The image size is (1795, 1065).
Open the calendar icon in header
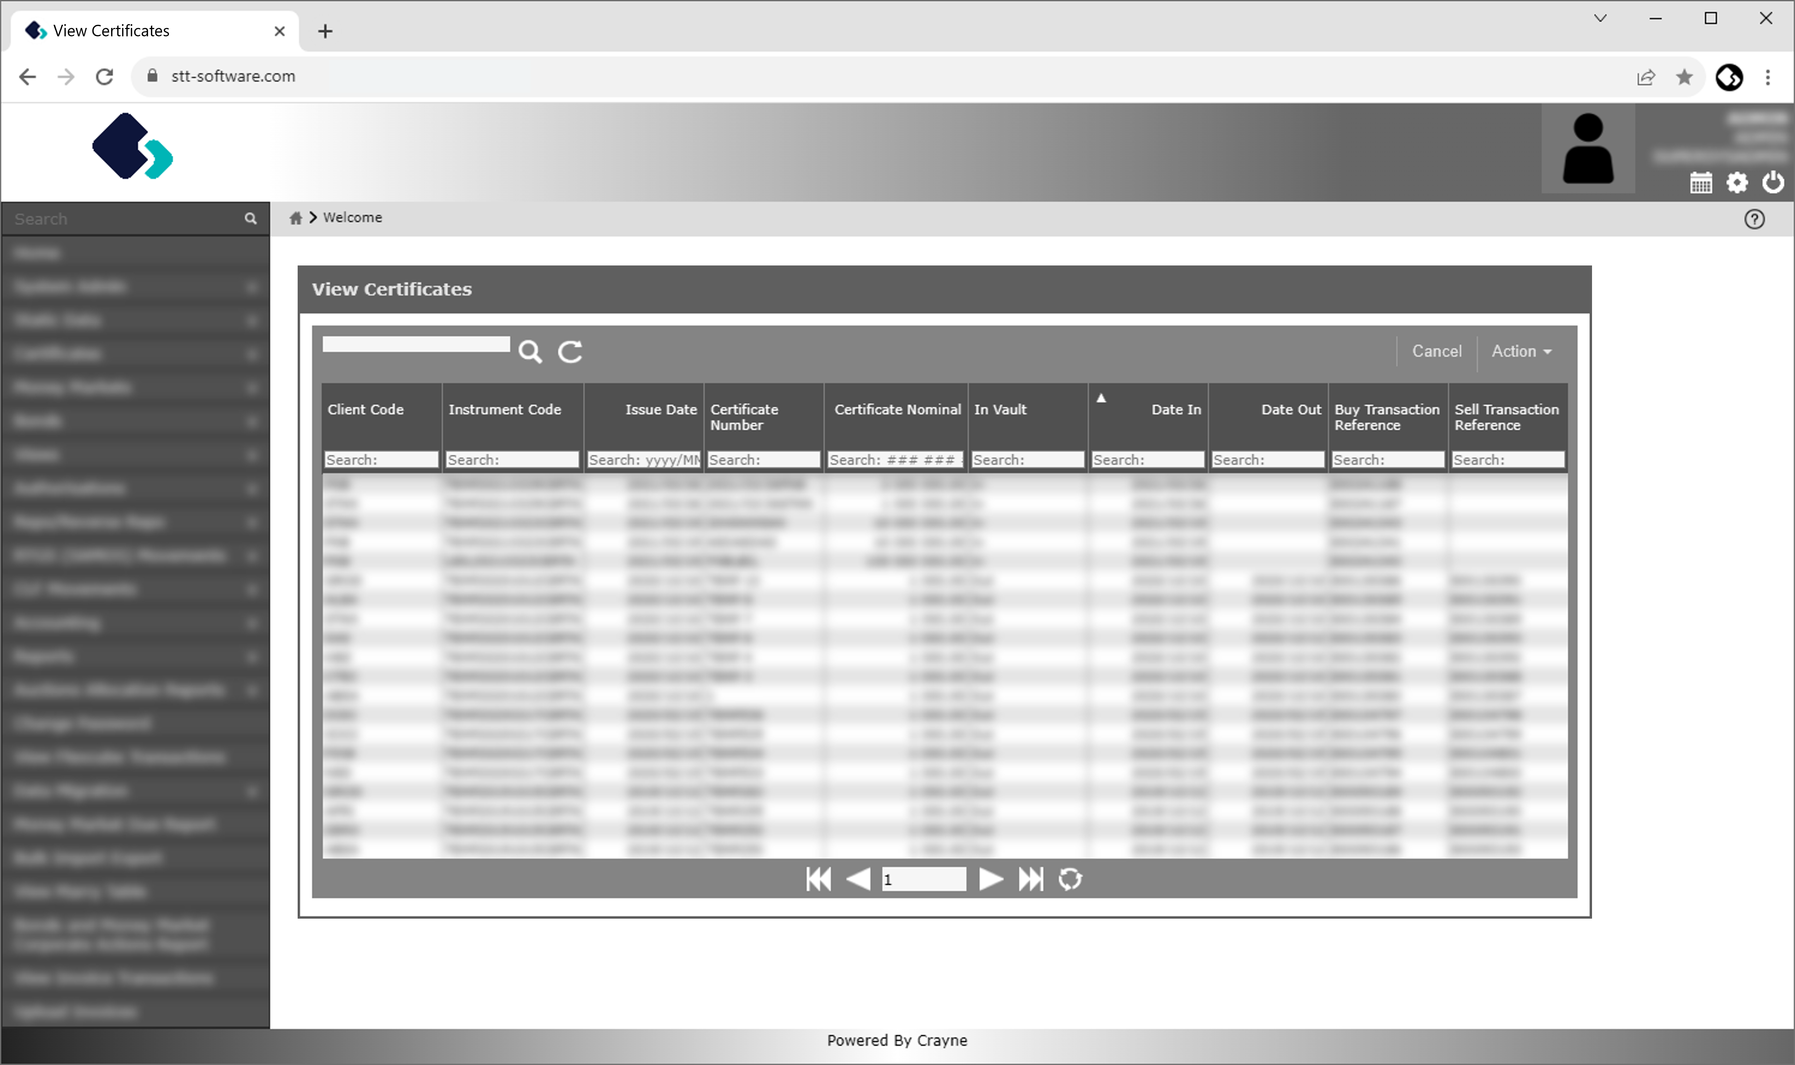[1700, 183]
